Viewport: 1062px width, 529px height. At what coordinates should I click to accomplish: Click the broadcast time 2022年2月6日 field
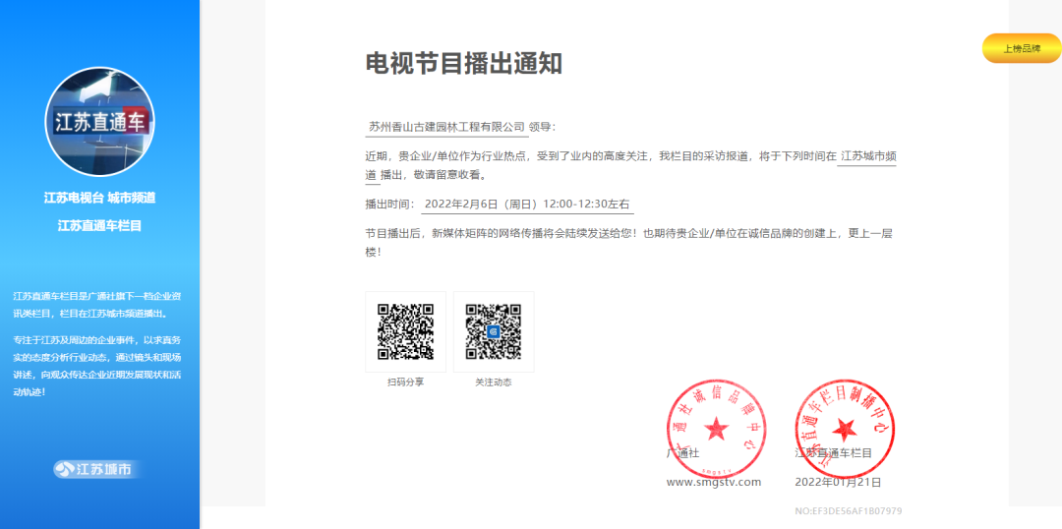[x=527, y=205]
